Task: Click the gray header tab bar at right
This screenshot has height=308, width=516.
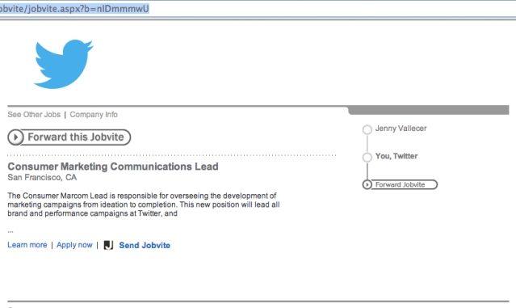Action: [x=429, y=110]
